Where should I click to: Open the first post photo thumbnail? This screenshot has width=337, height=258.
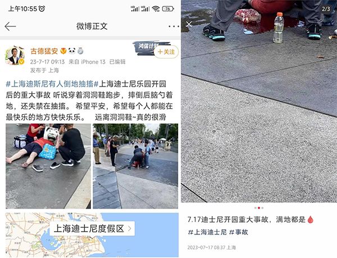tap(48, 166)
